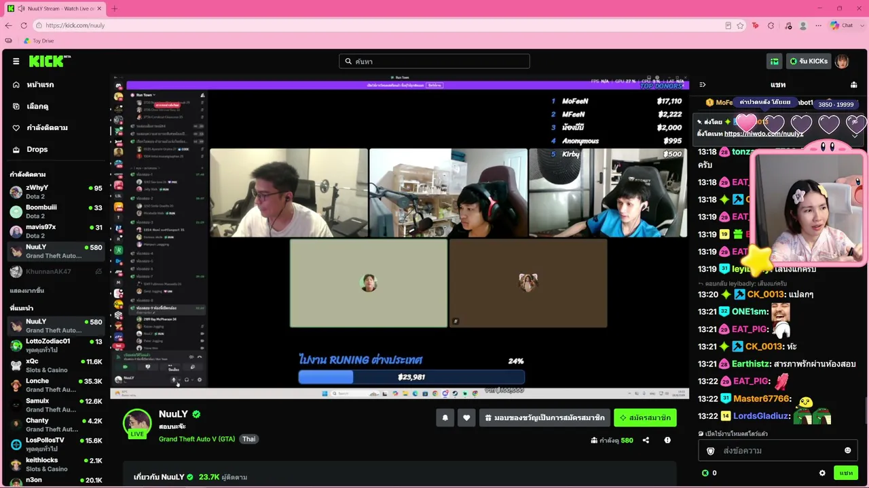Click the heart follow icon for NuuLY

(x=466, y=418)
